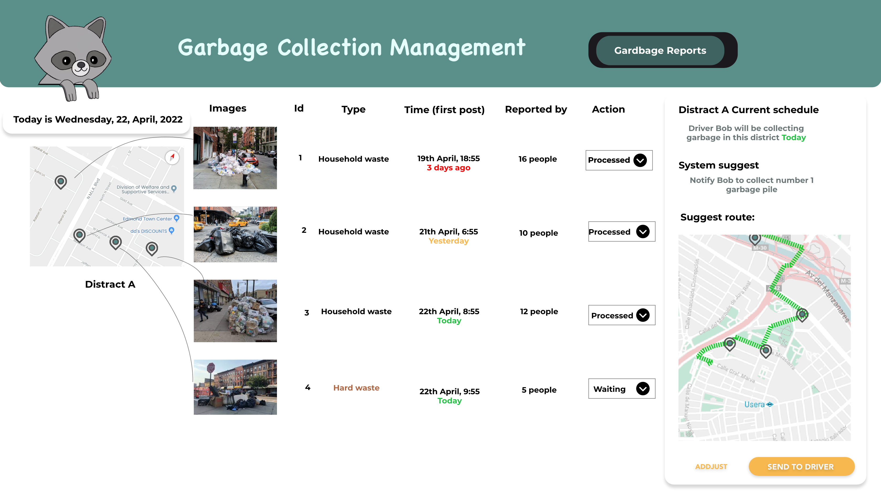Select the pin near Sutro Ln
881x495 pixels.
click(x=61, y=182)
